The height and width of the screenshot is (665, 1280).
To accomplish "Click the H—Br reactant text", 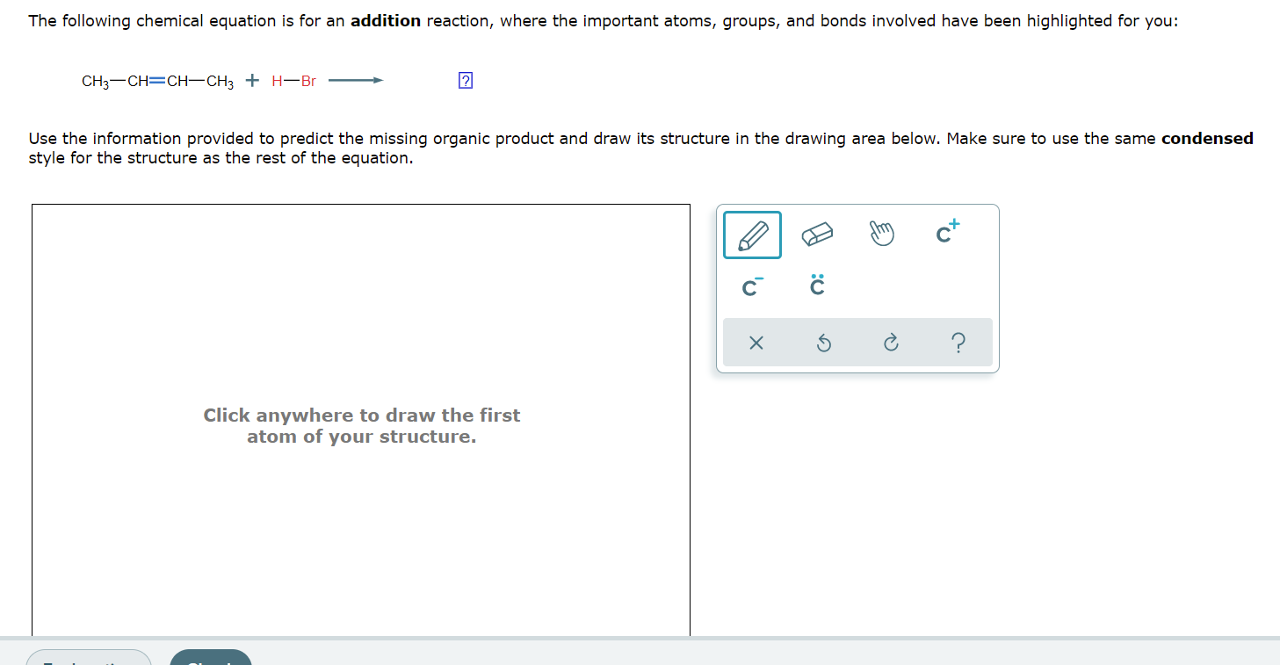I will coord(293,81).
